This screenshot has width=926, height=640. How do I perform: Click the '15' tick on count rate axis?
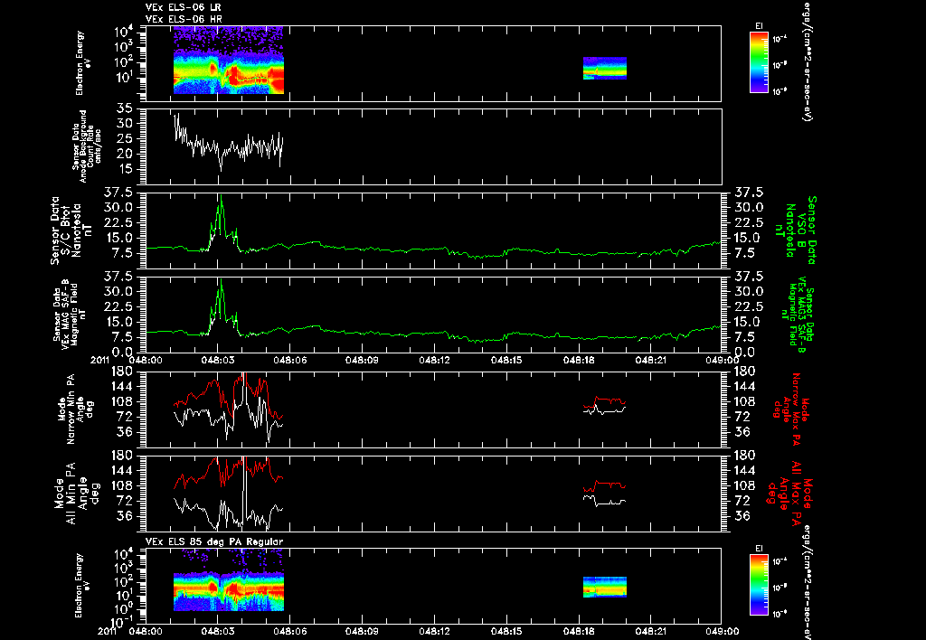pos(125,169)
